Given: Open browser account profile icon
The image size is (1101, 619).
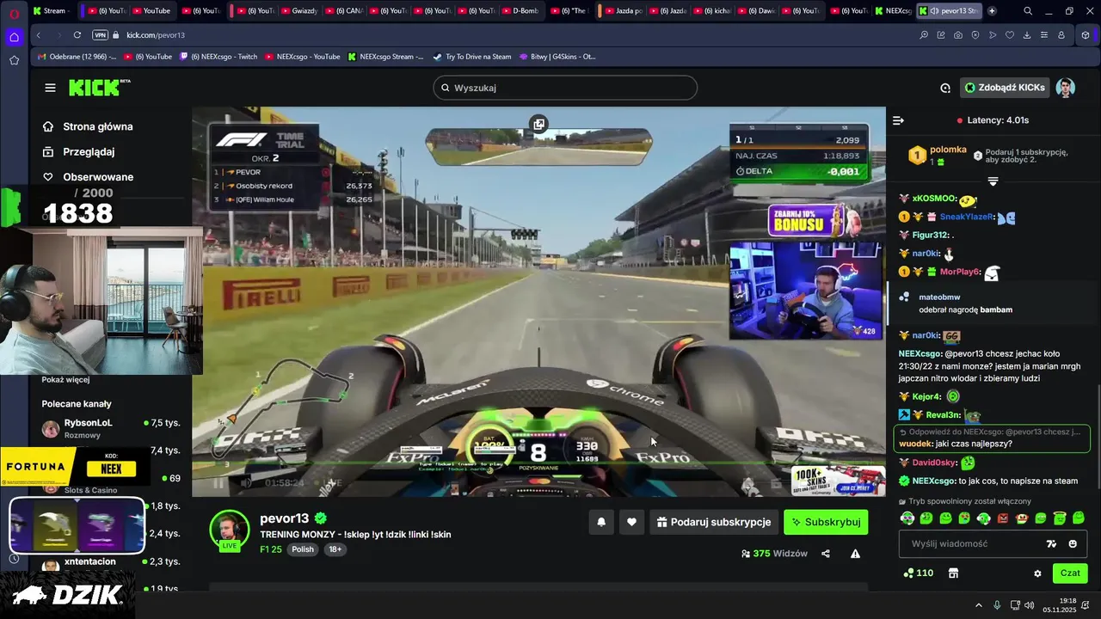Looking at the screenshot, I should tap(1061, 35).
